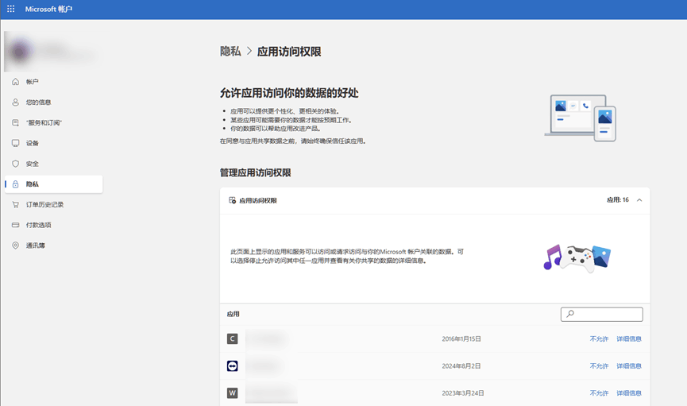Screen dimensions: 687x406
Task: Open the app launcher grid icon
Action: [11, 9]
